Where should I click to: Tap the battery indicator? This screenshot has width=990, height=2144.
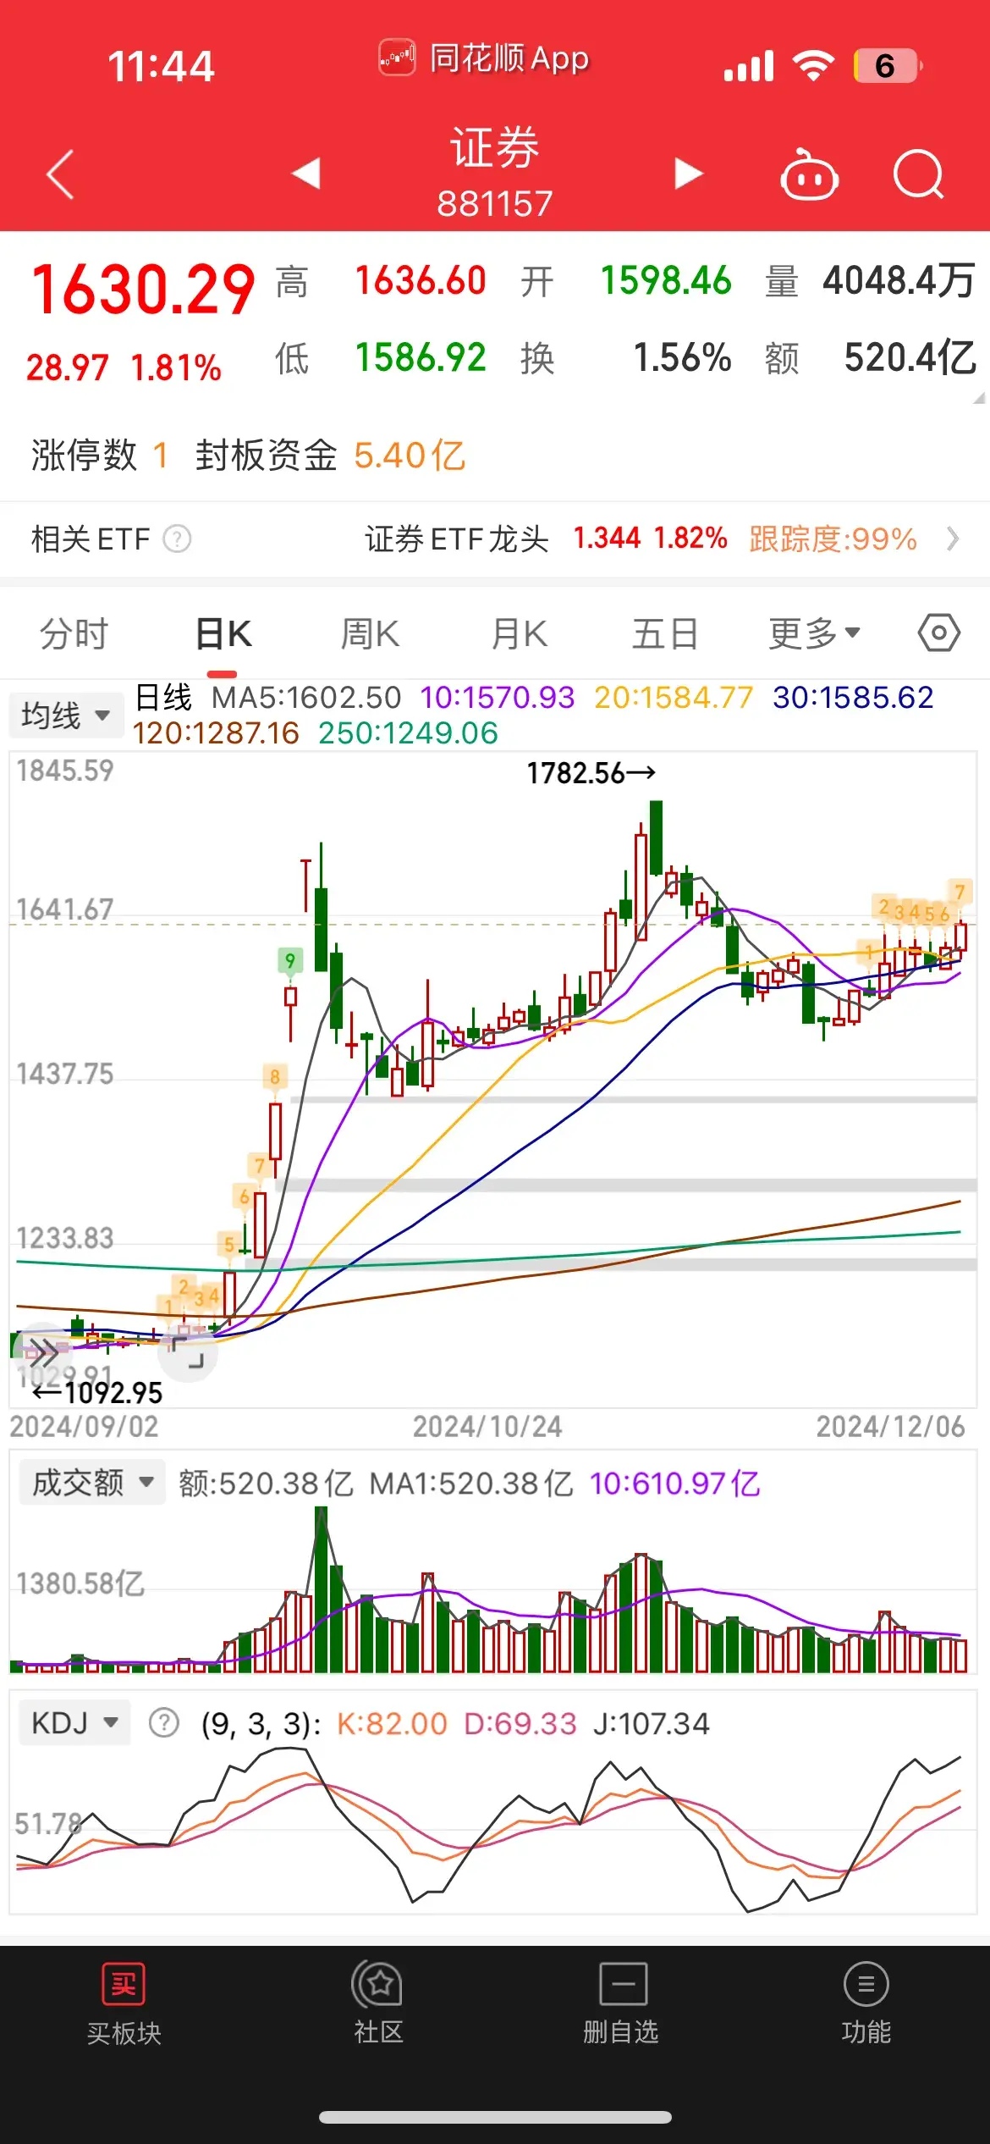pyautogui.click(x=887, y=65)
